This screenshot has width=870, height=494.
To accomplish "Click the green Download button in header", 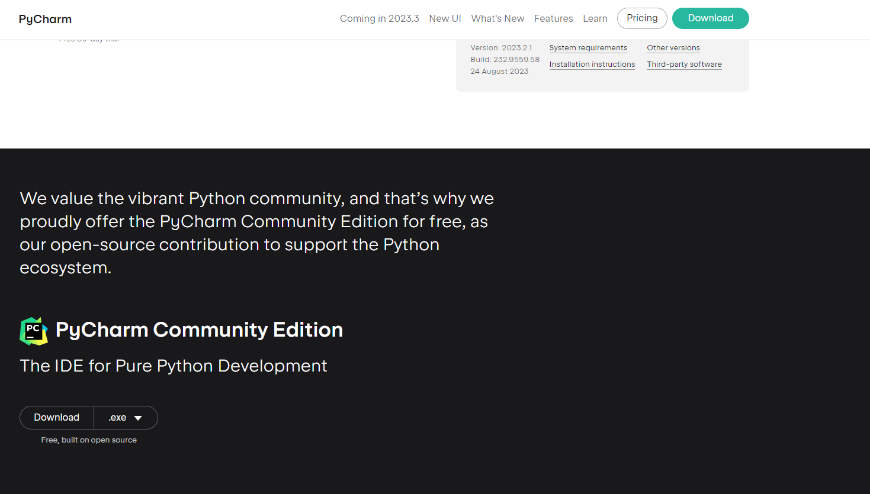I will click(x=710, y=18).
